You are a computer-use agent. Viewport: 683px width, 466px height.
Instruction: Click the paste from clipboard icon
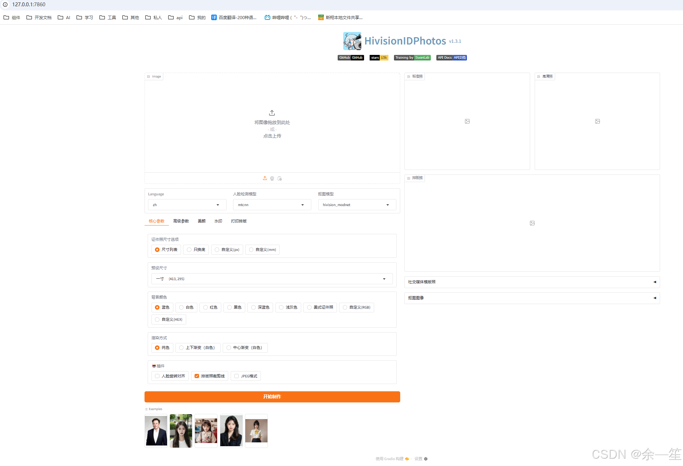pyautogui.click(x=280, y=178)
